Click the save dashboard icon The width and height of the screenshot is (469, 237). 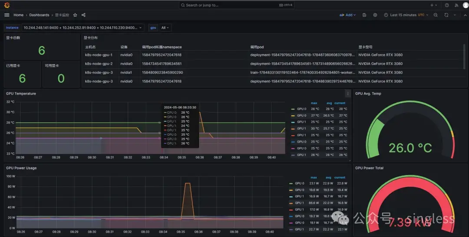point(364,15)
